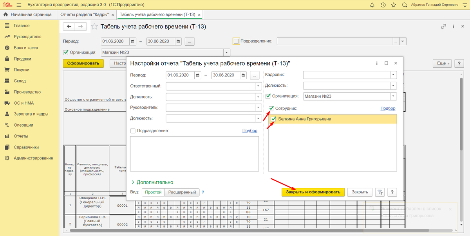The width and height of the screenshot is (470, 236).
Task: Click ОС и НМА truck icon
Action: (x=7, y=103)
